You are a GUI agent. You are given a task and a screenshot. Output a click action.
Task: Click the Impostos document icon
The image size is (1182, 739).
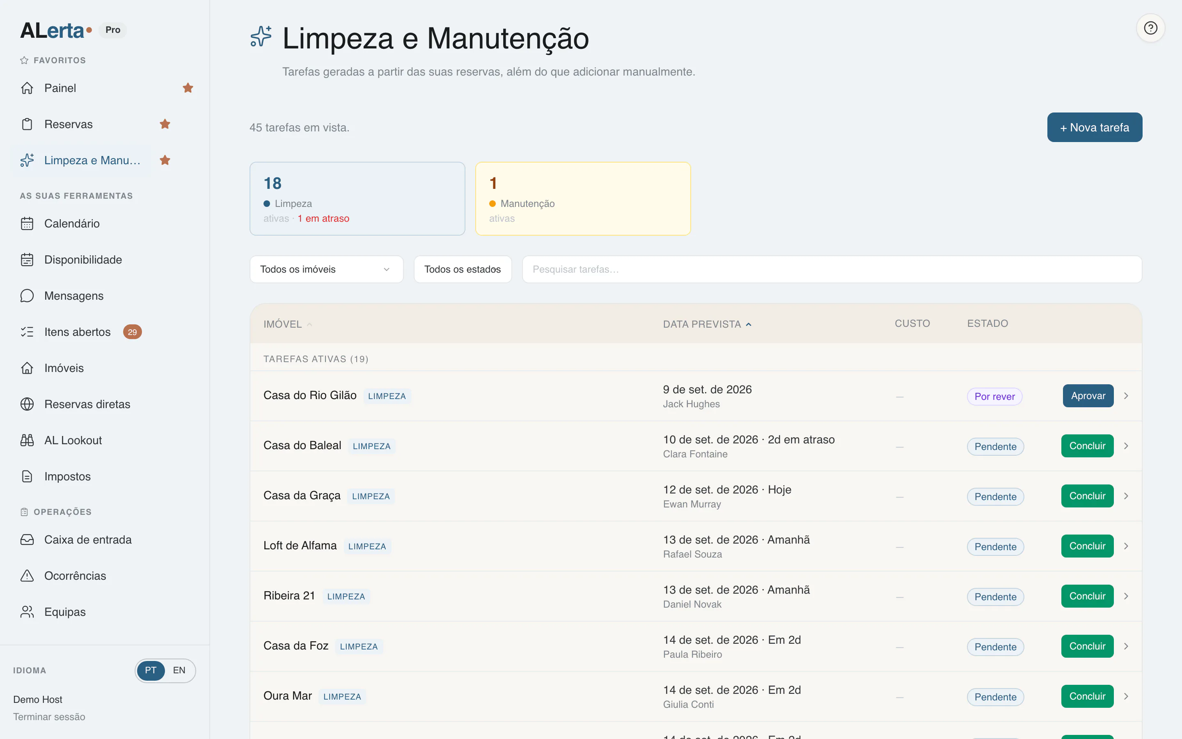(27, 477)
